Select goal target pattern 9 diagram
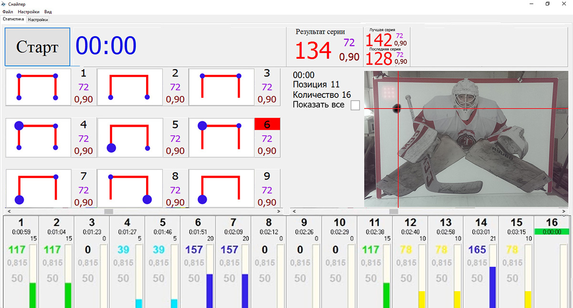 222,189
